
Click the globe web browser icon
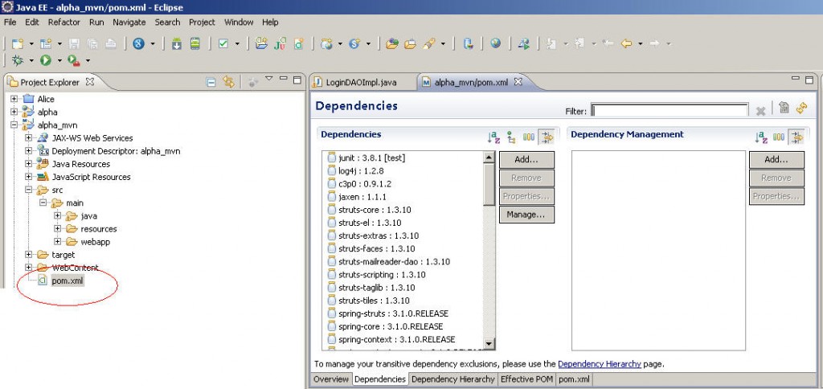pyautogui.click(x=495, y=43)
